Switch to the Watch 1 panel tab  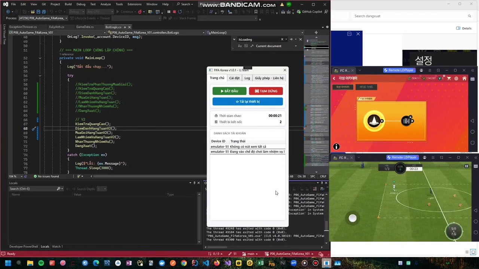tap(57, 247)
